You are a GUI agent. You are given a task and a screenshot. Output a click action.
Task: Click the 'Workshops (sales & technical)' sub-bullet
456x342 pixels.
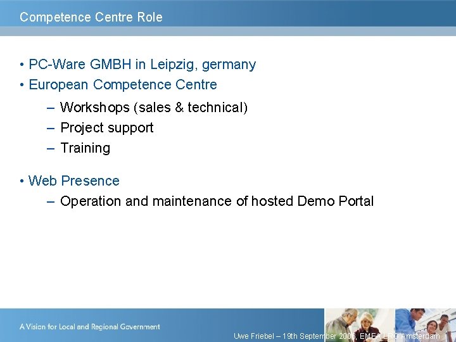pos(154,107)
